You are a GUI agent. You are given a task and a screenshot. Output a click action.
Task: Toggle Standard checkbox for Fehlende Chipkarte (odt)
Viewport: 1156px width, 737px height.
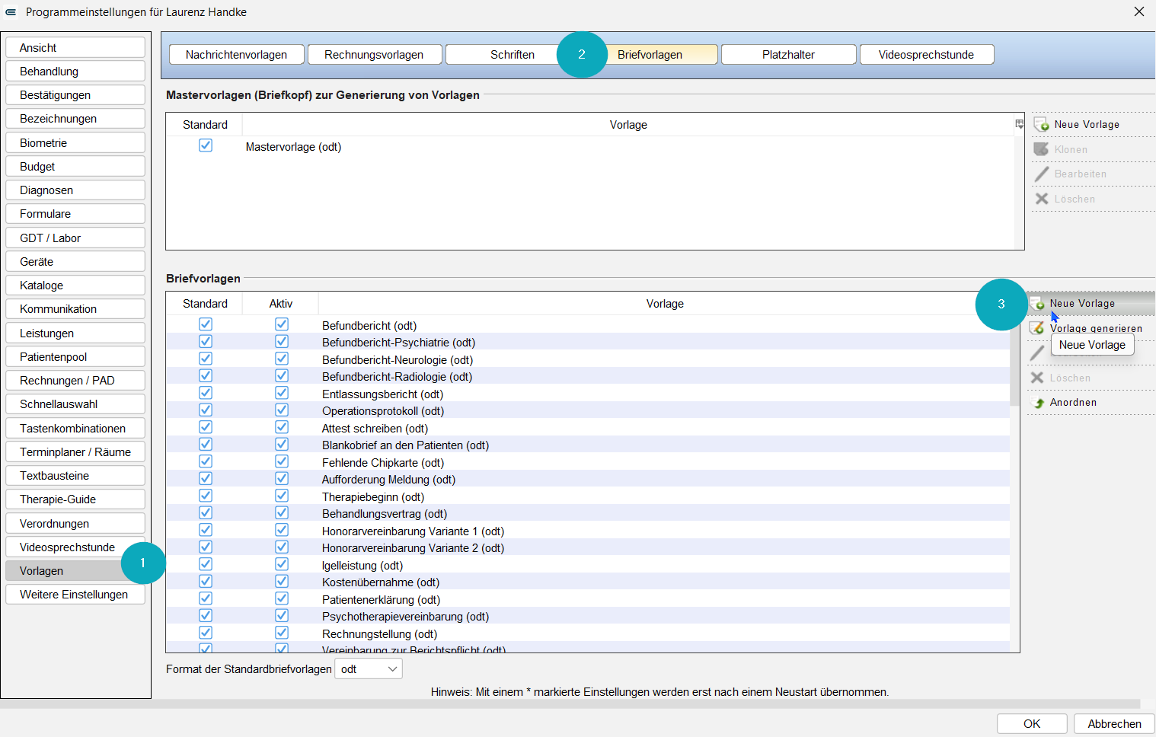coord(206,461)
